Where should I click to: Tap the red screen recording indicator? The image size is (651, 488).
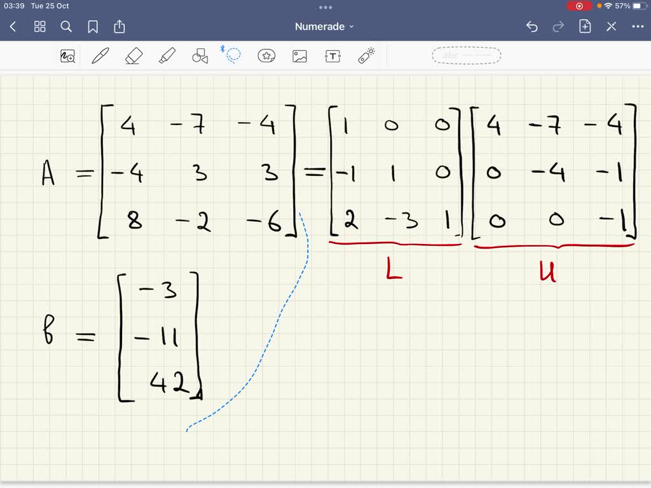click(x=579, y=6)
